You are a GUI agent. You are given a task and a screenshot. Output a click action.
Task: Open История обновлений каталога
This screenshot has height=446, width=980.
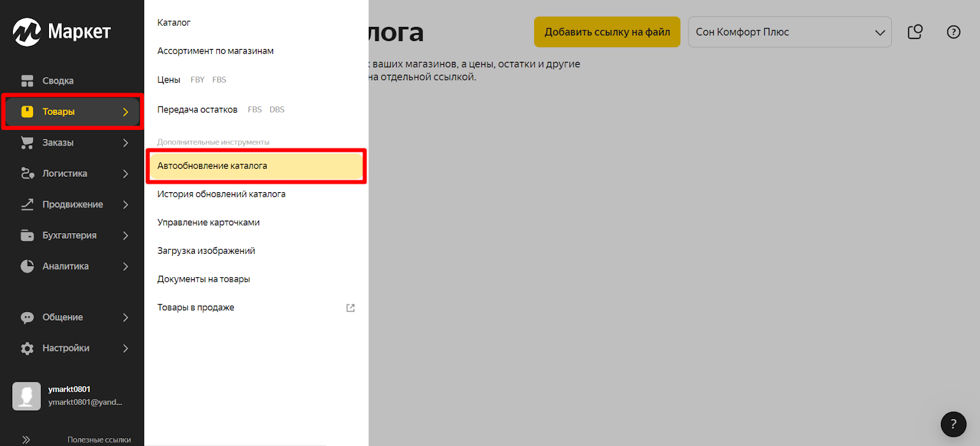click(x=221, y=194)
